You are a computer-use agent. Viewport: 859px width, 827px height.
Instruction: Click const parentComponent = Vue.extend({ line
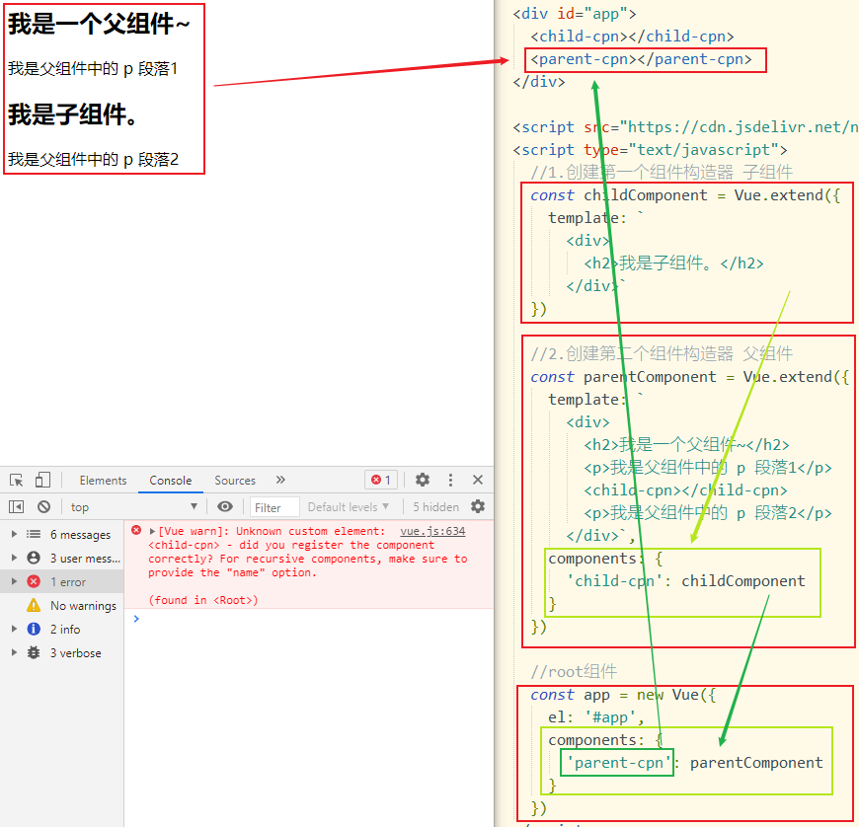click(x=690, y=377)
